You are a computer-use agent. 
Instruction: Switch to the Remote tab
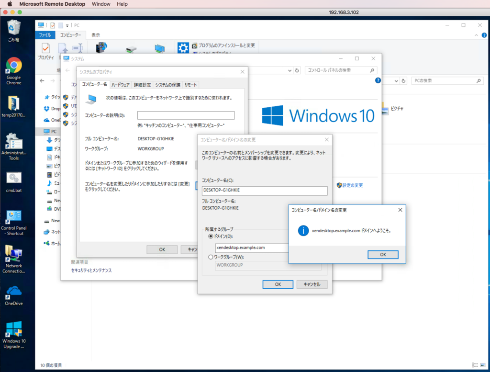click(190, 85)
